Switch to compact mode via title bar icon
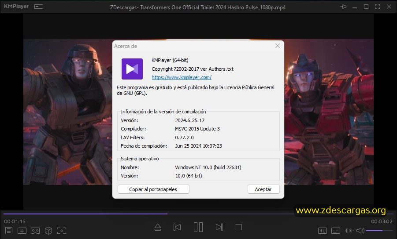Viewport: 397px width, 239px height. pyautogui.click(x=39, y=7)
